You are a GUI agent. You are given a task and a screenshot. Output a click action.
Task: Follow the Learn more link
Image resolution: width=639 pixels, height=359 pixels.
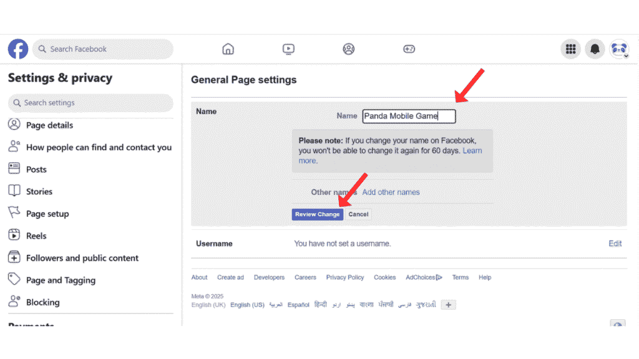pyautogui.click(x=472, y=151)
